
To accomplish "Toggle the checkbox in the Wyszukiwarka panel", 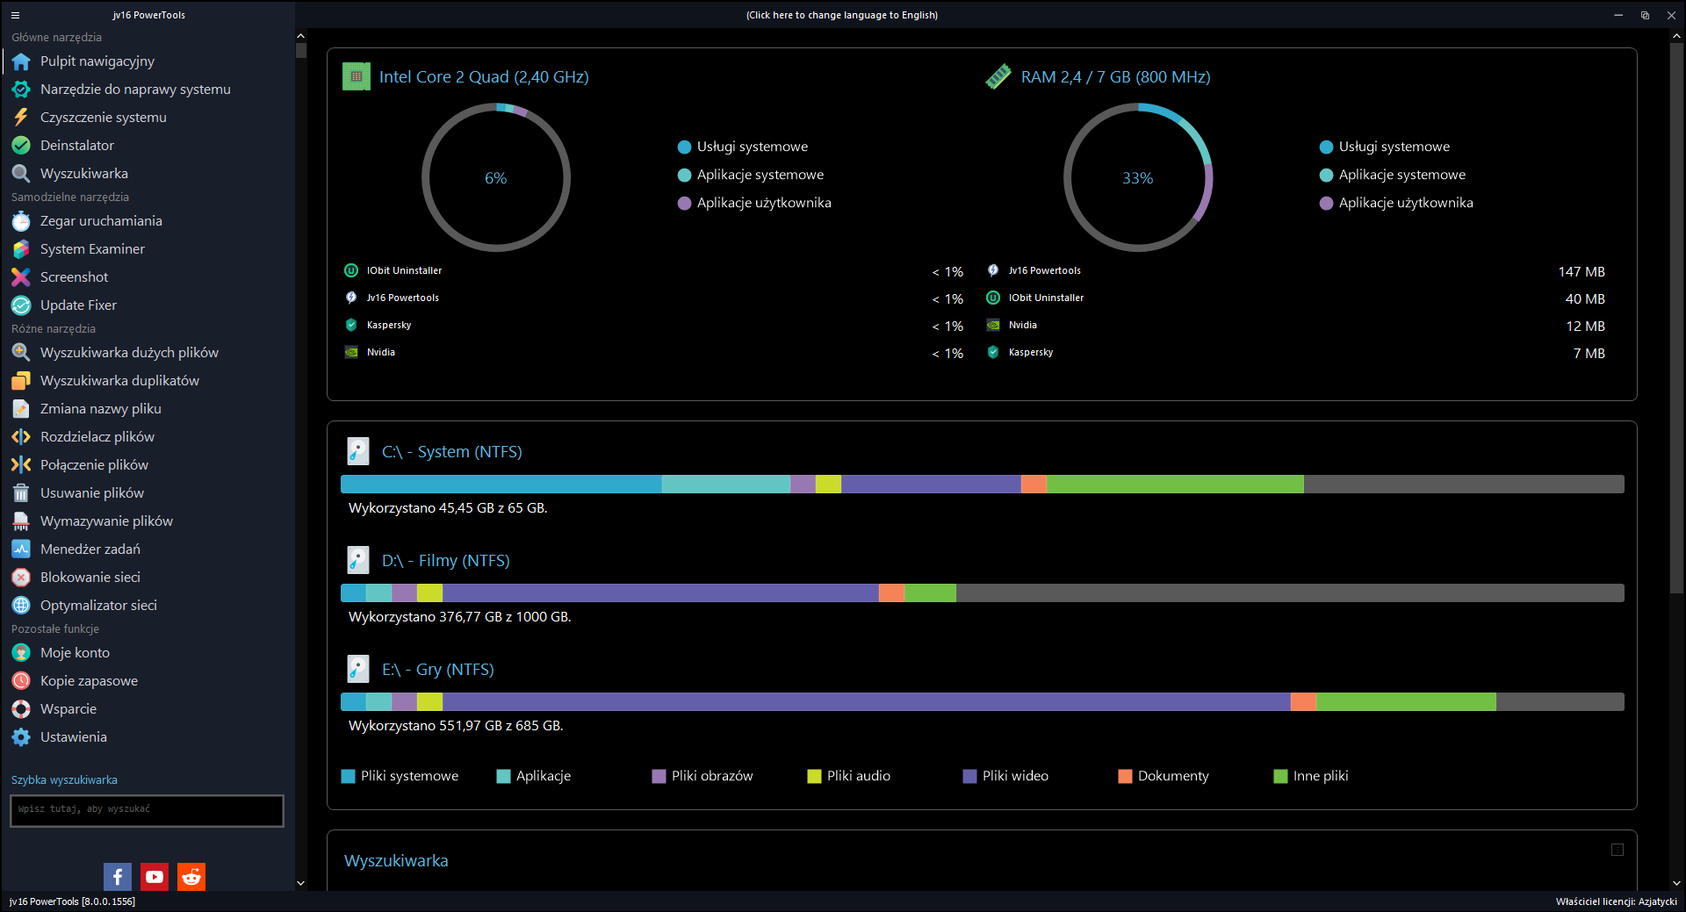I will pos(1618,850).
